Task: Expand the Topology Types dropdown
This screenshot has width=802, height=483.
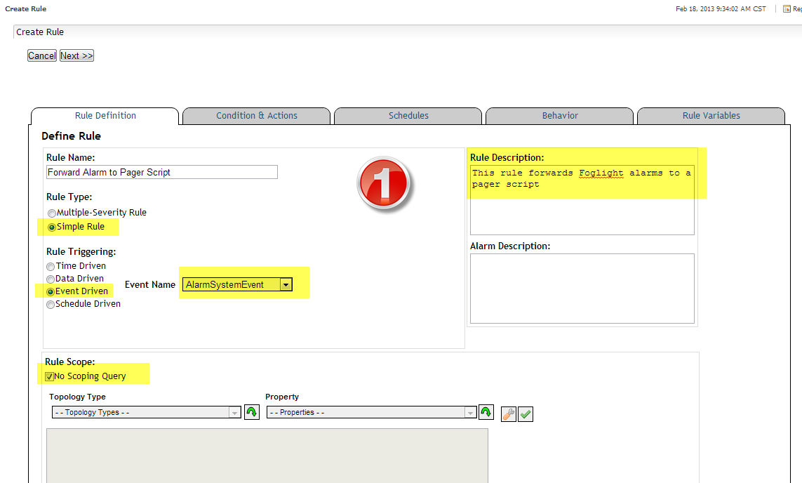Action: pyautogui.click(x=235, y=413)
